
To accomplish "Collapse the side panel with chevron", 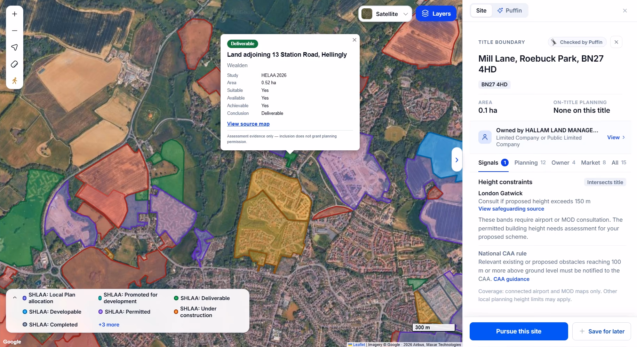I will (457, 160).
